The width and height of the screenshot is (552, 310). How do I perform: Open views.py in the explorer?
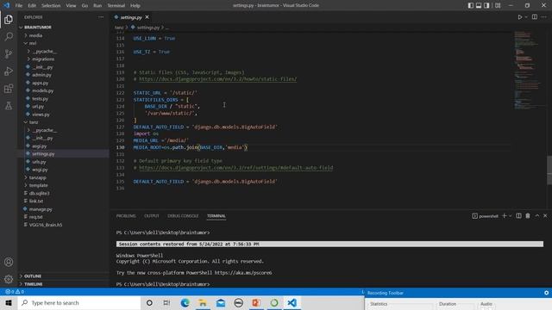[41, 115]
